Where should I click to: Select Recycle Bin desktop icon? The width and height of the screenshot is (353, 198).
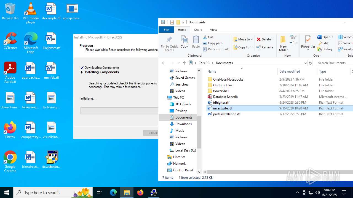tap(10, 12)
